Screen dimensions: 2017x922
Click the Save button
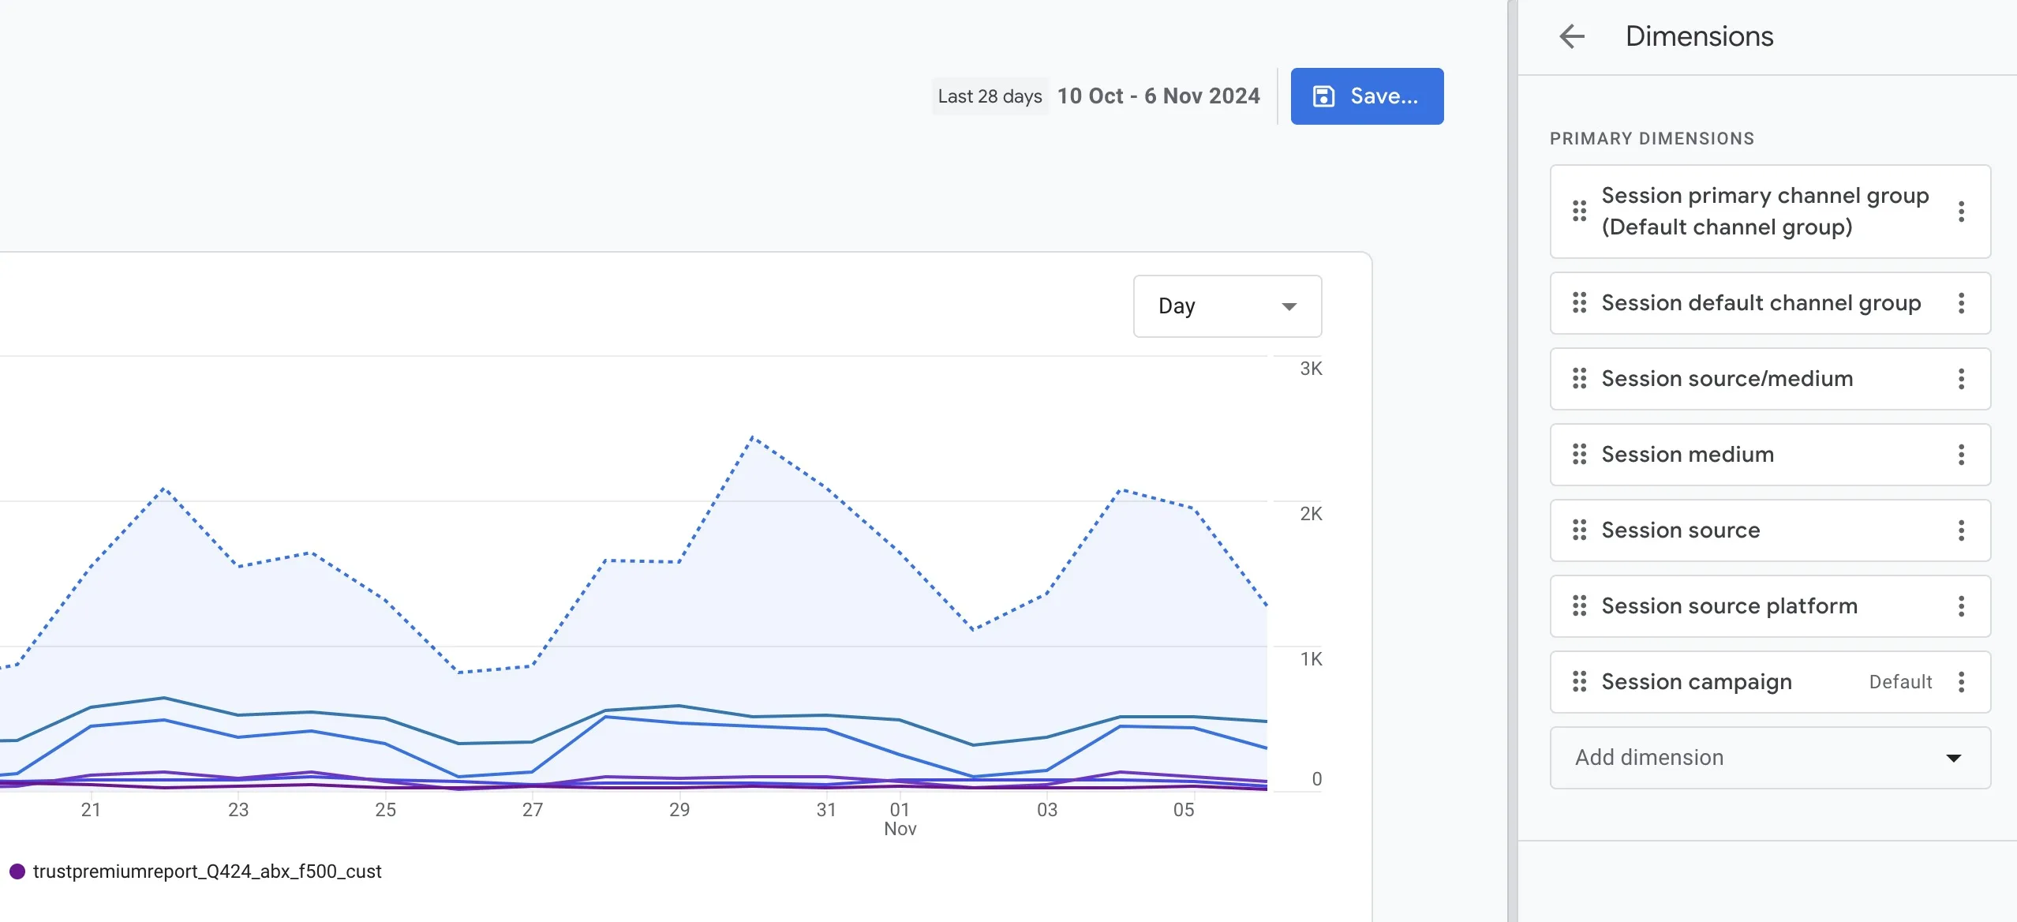1367,96
